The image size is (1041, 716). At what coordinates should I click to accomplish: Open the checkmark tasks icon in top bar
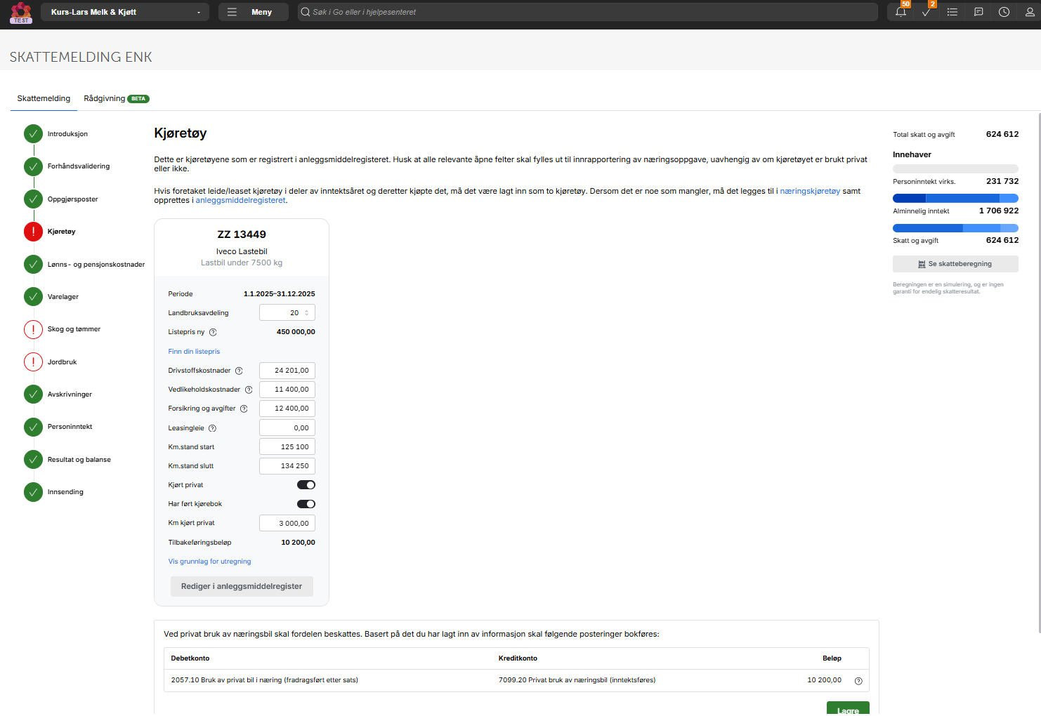[927, 12]
